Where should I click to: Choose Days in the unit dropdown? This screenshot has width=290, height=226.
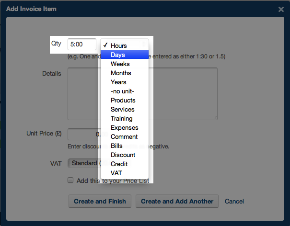click(117, 55)
